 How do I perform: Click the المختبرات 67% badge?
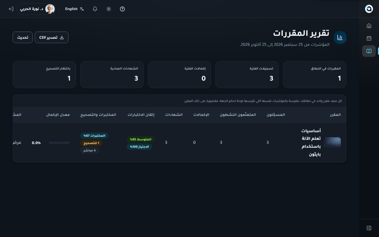[x=94, y=136]
